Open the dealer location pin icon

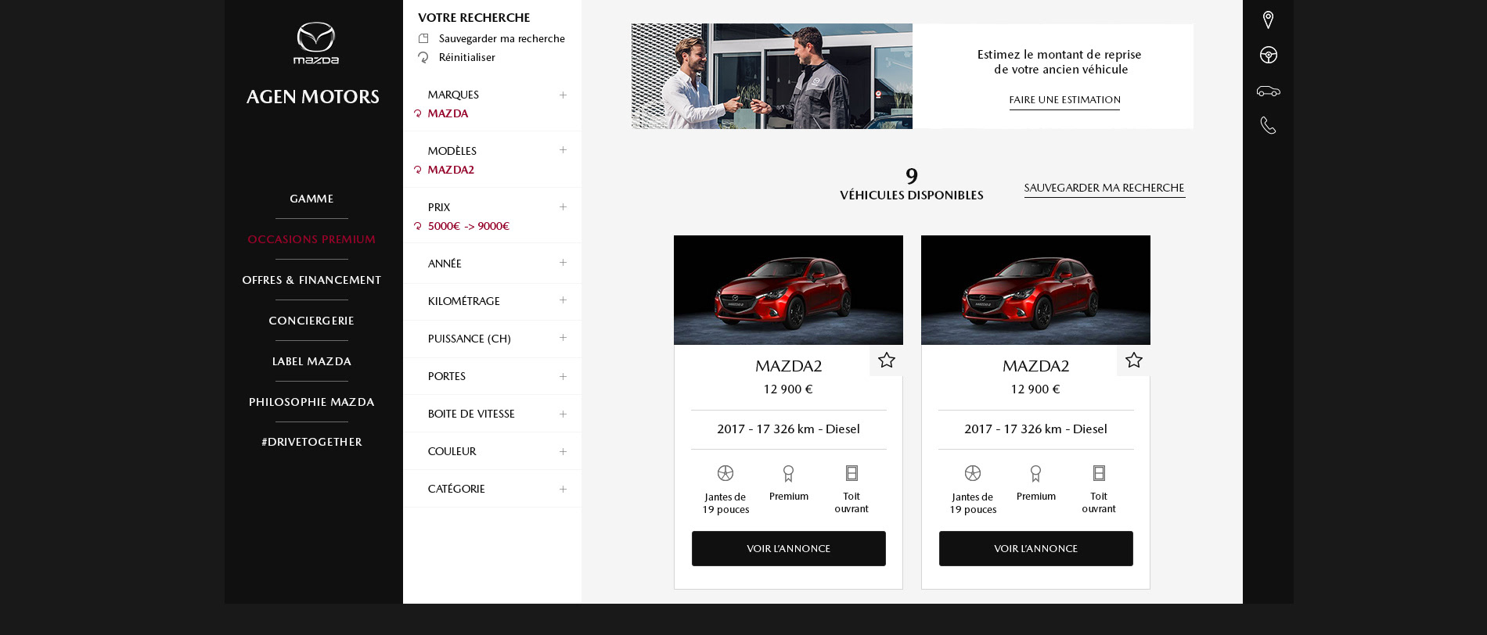tap(1268, 20)
